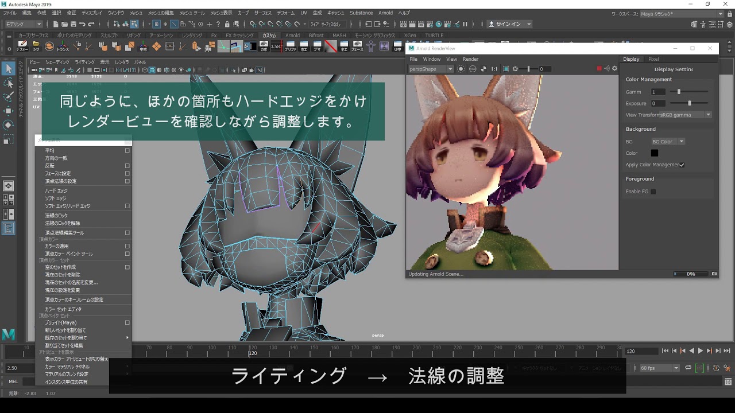Click the Maya logo at bottom left

pyautogui.click(x=8, y=334)
